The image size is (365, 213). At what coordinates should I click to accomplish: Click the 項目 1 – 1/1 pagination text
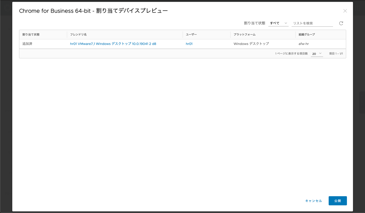pos(336,54)
